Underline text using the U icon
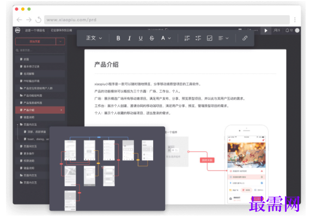This screenshot has width=310, height=221. (141, 38)
